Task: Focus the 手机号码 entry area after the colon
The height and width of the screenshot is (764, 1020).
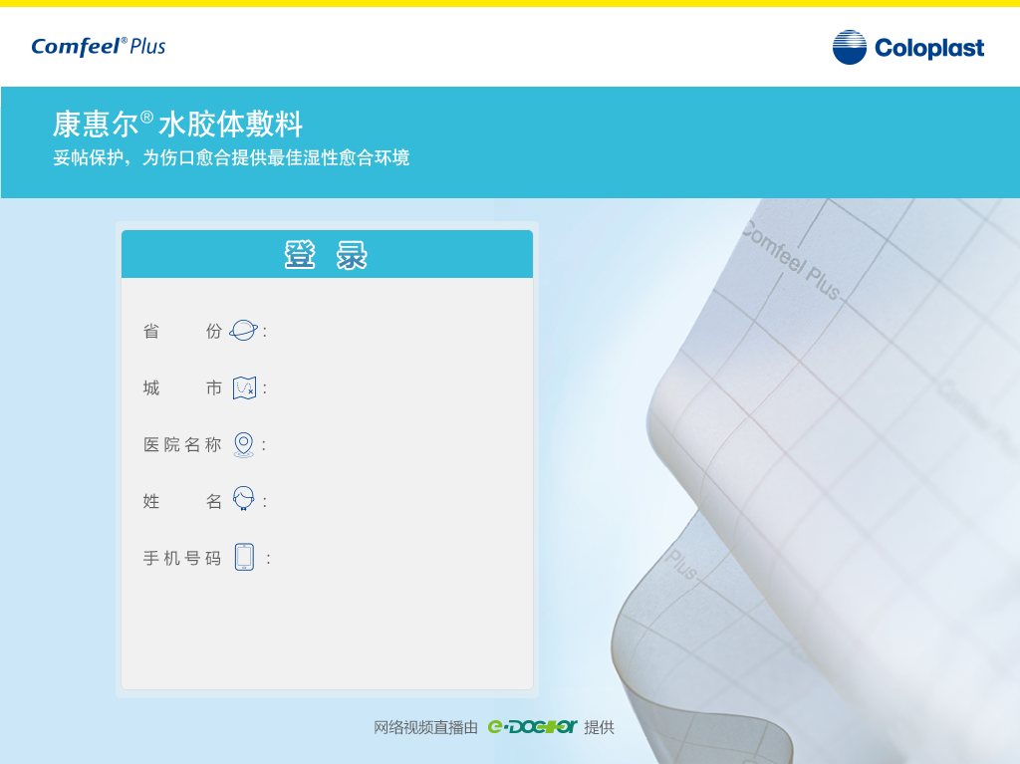Action: click(x=393, y=558)
